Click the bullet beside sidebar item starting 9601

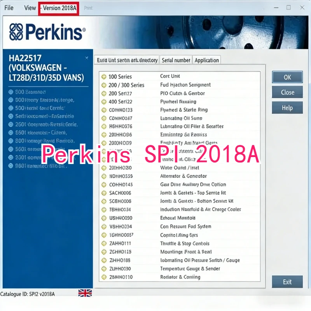point(11,166)
